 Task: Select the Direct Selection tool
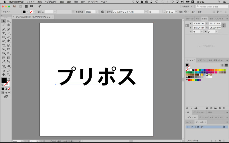point(9,21)
